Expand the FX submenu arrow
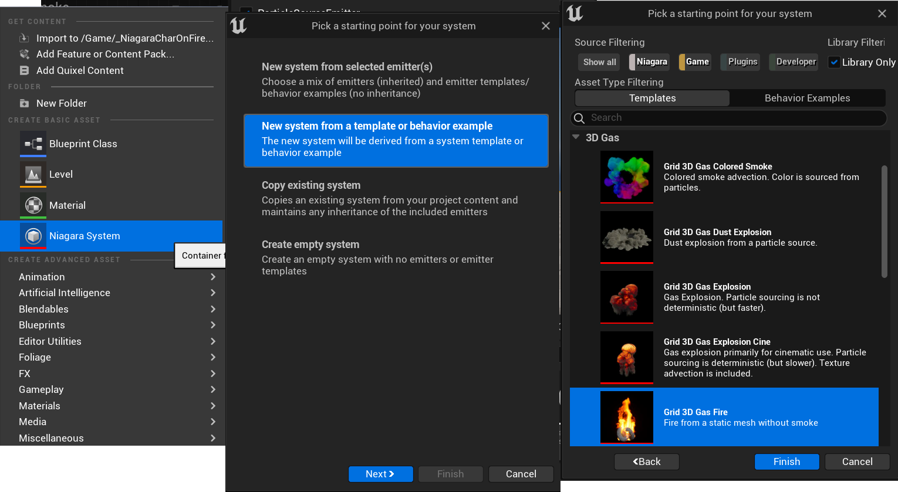 click(x=213, y=374)
